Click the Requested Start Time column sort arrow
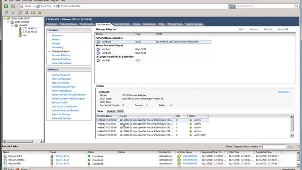 (x=225, y=152)
